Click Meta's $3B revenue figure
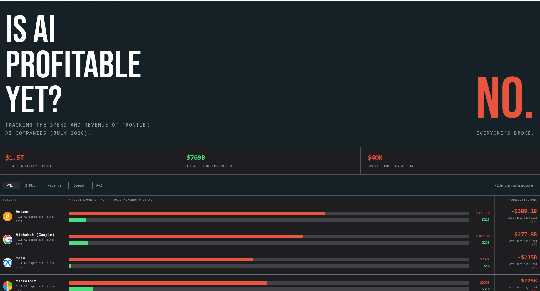The width and height of the screenshot is (540, 291). pyautogui.click(x=487, y=266)
